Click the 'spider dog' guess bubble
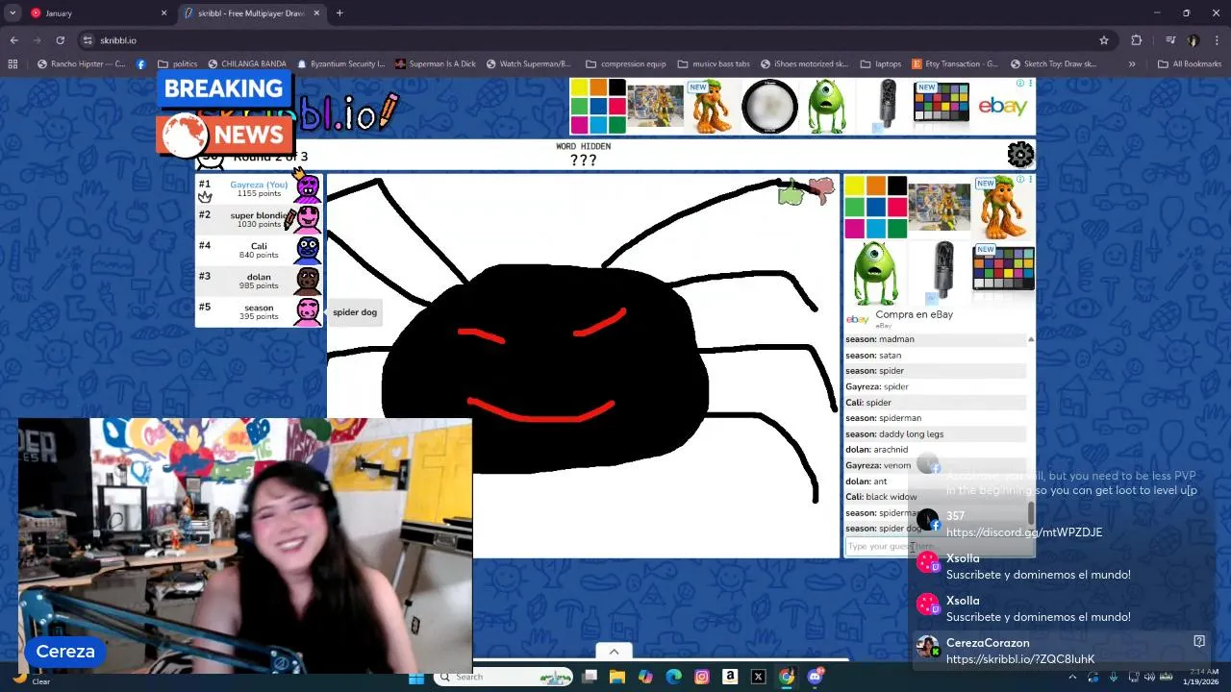The width and height of the screenshot is (1231, 692). [355, 312]
